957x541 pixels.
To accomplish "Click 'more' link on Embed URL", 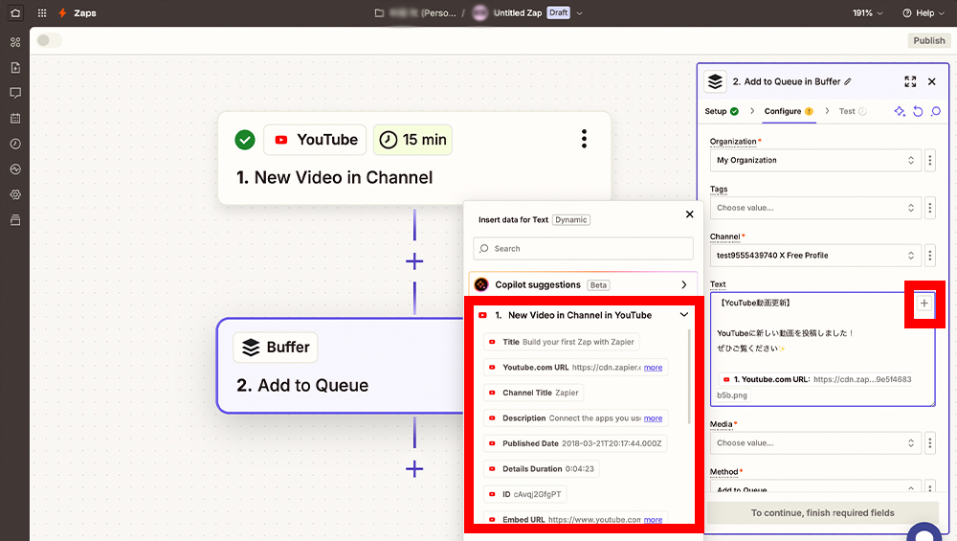I will coord(653,520).
